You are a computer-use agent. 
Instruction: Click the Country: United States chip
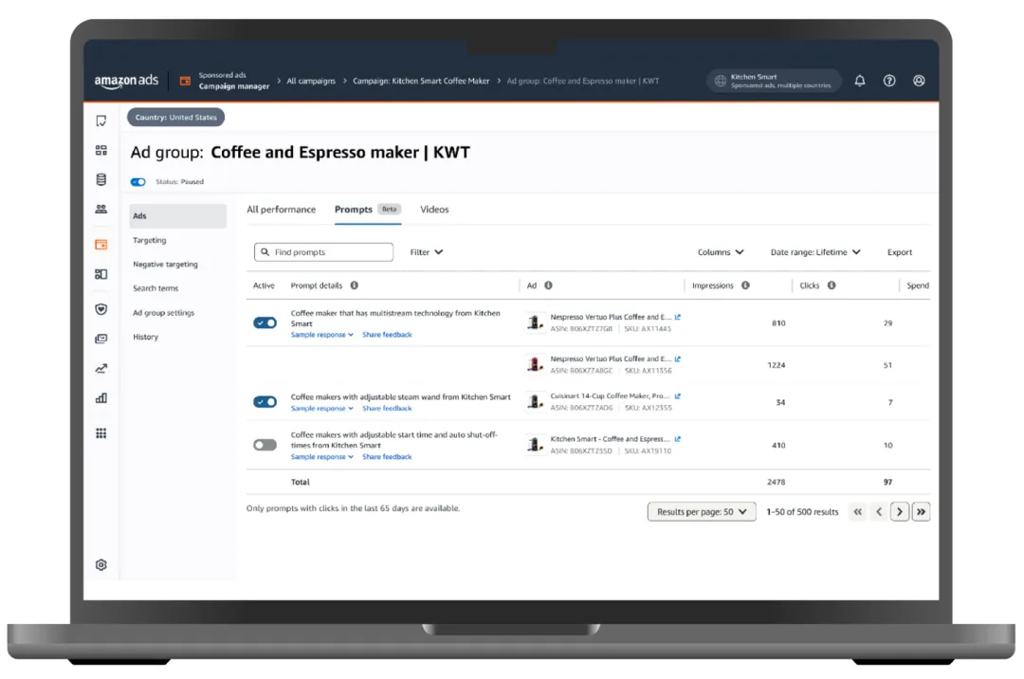click(175, 118)
